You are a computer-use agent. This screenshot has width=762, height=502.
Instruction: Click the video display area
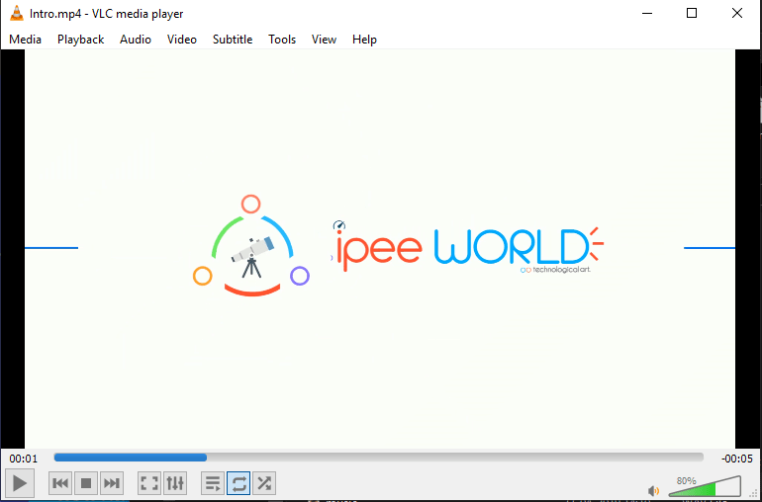click(380, 249)
